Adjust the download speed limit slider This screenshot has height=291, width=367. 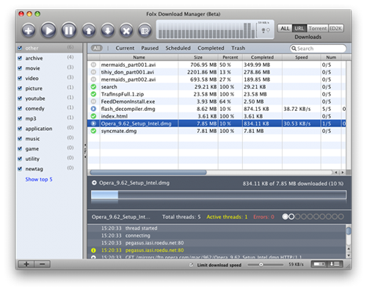click(261, 265)
